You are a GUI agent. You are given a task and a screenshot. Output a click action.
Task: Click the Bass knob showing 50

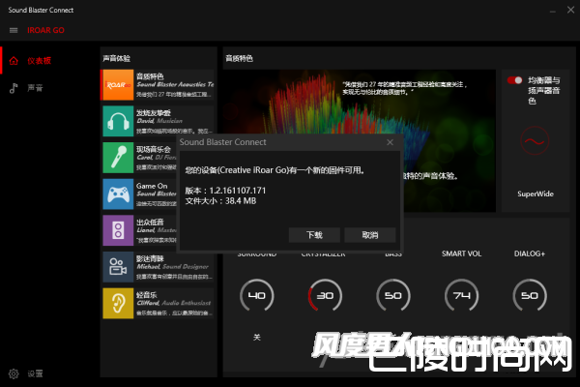(x=393, y=295)
